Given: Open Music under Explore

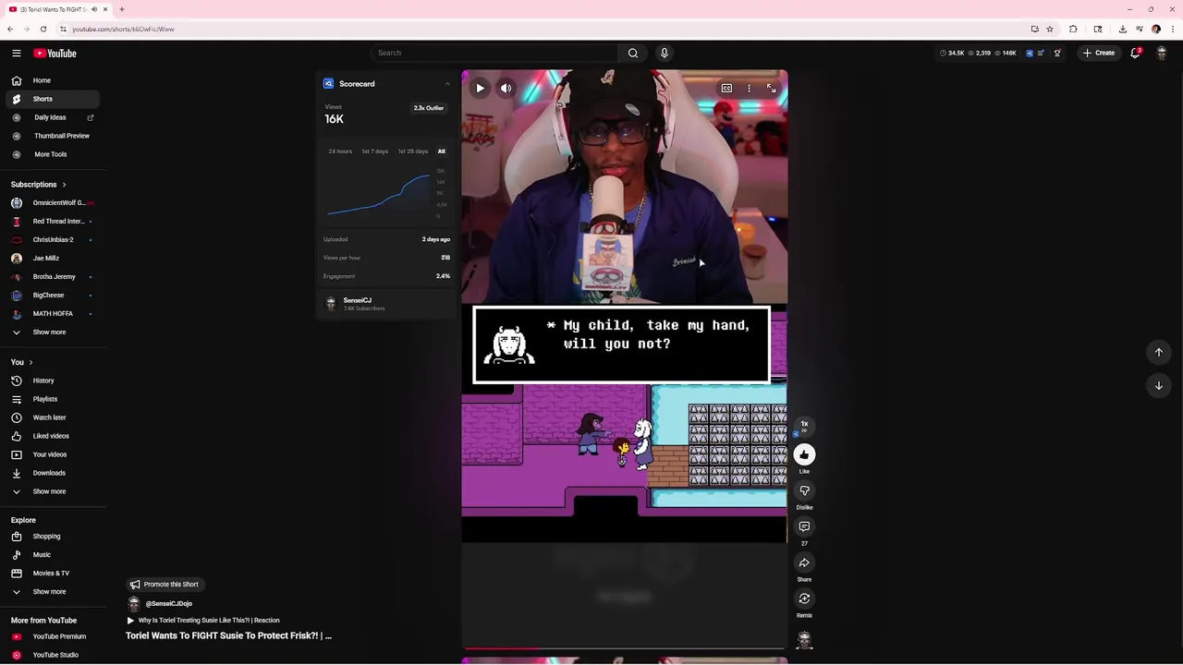Looking at the screenshot, I should (x=54, y=555).
